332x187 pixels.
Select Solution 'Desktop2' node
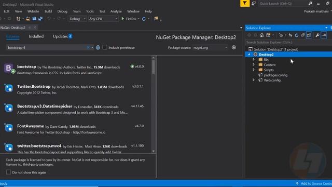click(x=276, y=49)
